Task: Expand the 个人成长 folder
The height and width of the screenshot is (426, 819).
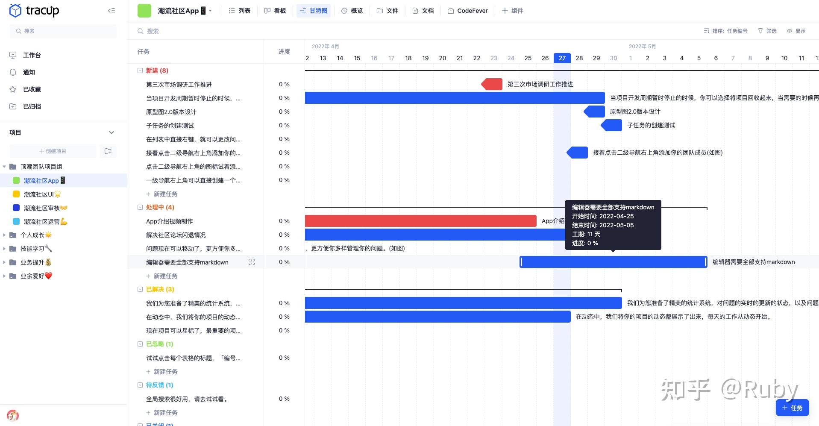Action: [4, 235]
